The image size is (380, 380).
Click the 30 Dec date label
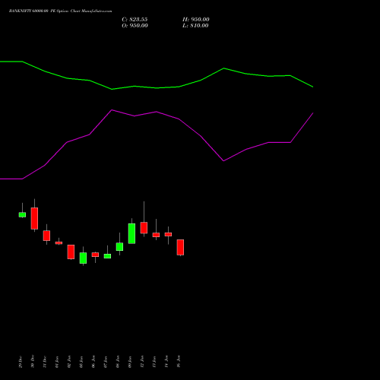[x=33, y=362]
